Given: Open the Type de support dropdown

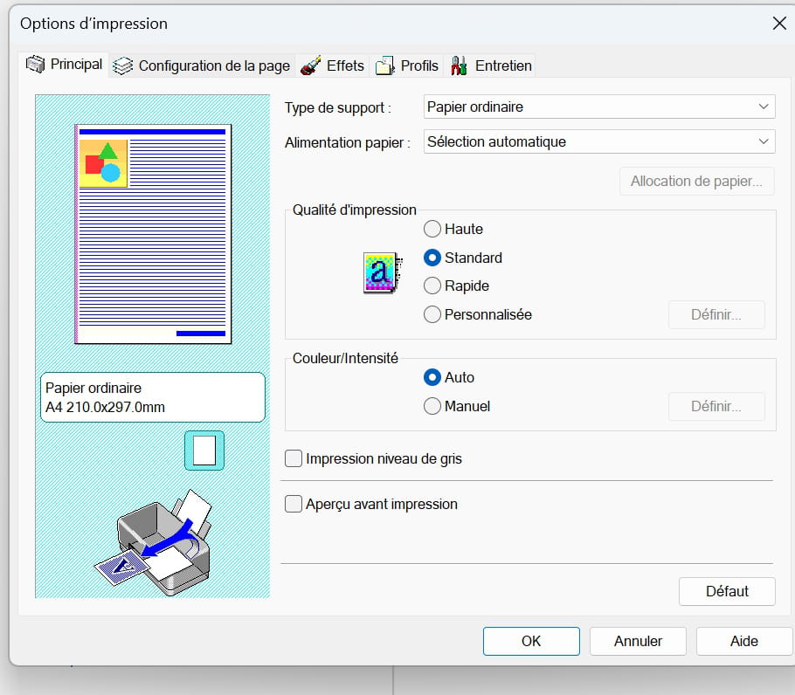Looking at the screenshot, I should tap(598, 107).
